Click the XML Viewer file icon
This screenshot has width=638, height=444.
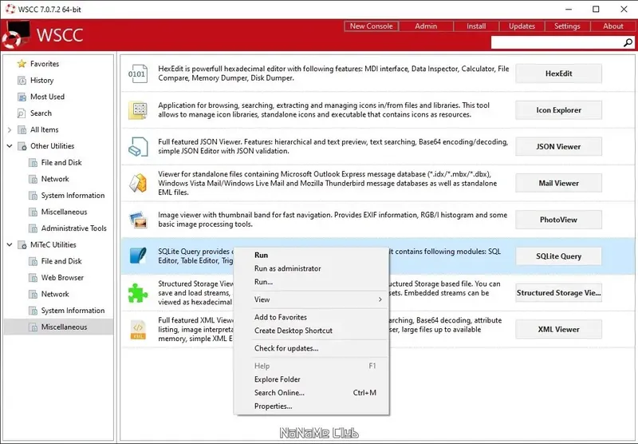[138, 329]
